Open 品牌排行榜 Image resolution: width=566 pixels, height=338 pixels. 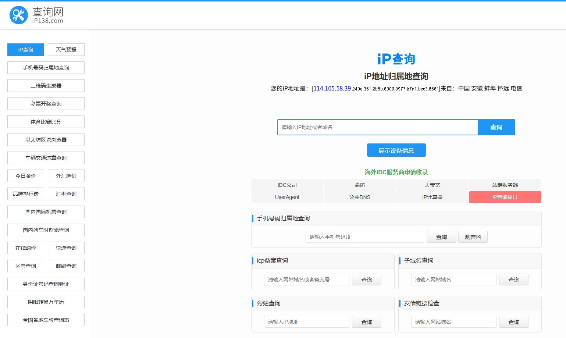click(26, 194)
